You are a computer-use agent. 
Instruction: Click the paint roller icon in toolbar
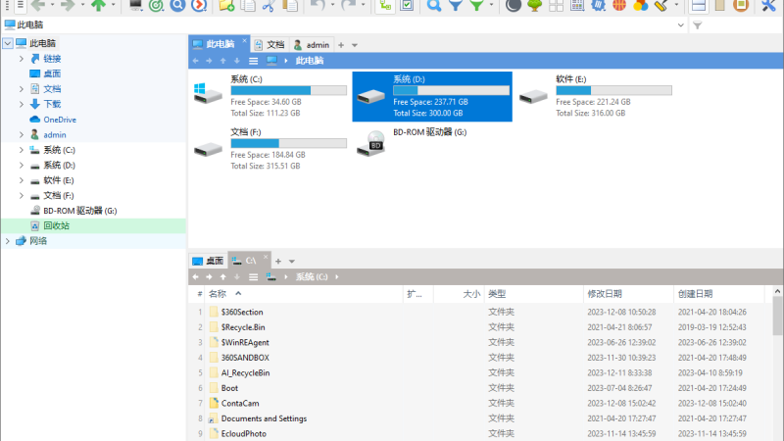(661, 5)
